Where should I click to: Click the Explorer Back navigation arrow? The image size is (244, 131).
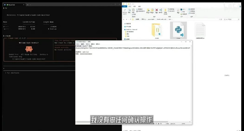(x=124, y=19)
